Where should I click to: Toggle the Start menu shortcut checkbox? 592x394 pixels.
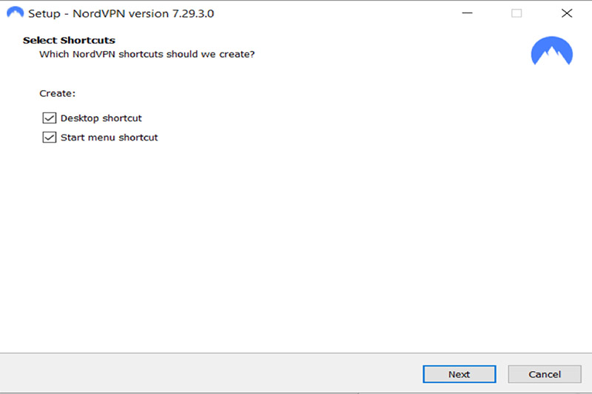pos(50,137)
